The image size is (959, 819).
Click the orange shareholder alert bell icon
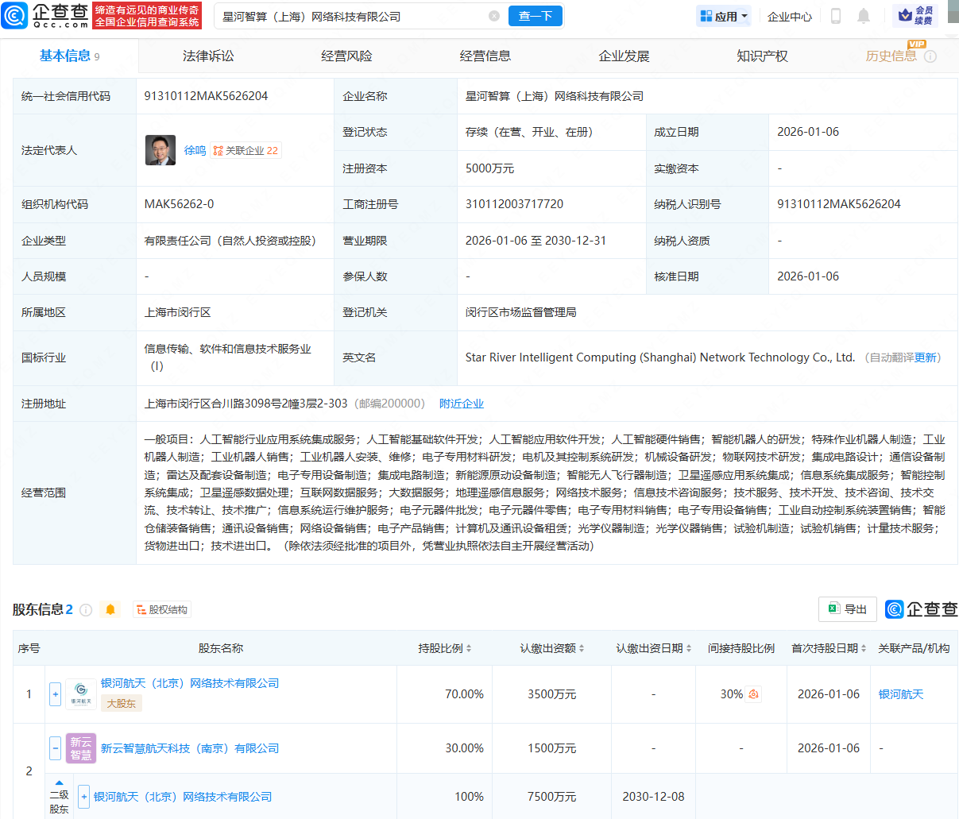point(110,609)
